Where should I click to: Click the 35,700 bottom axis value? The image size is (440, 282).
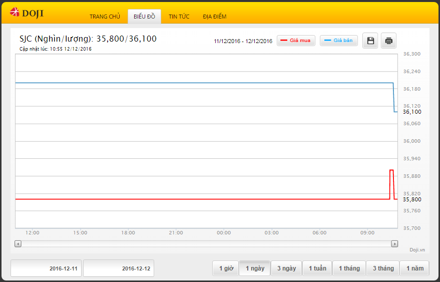tap(411, 228)
